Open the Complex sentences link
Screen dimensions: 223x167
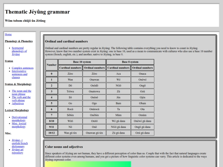[23, 68]
